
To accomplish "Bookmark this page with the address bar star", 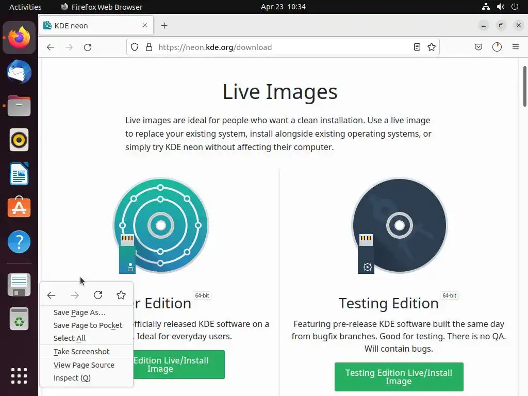I will [432, 47].
